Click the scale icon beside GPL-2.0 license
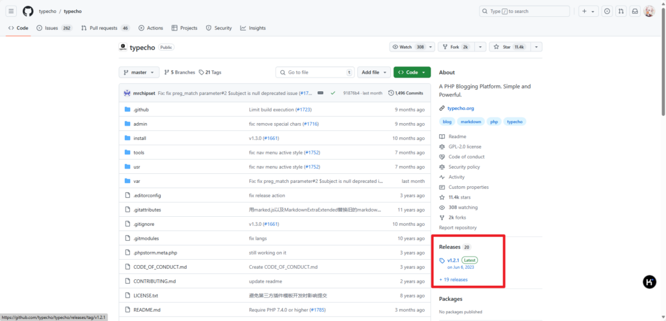Image resolution: width=666 pixels, height=321 pixels. [442, 147]
